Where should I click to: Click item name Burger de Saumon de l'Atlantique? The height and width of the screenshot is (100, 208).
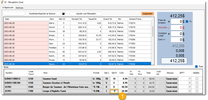coord(67,87)
